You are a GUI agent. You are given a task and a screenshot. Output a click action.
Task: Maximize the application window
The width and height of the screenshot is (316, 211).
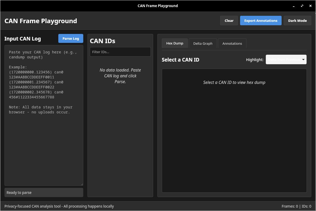(302, 6)
